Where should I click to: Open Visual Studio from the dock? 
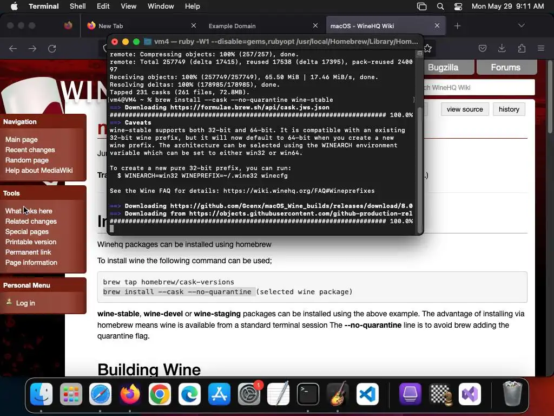coord(470,394)
